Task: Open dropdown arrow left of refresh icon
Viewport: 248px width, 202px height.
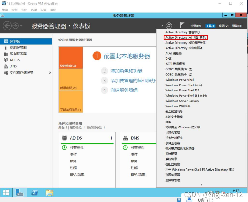Action: tap(162, 26)
